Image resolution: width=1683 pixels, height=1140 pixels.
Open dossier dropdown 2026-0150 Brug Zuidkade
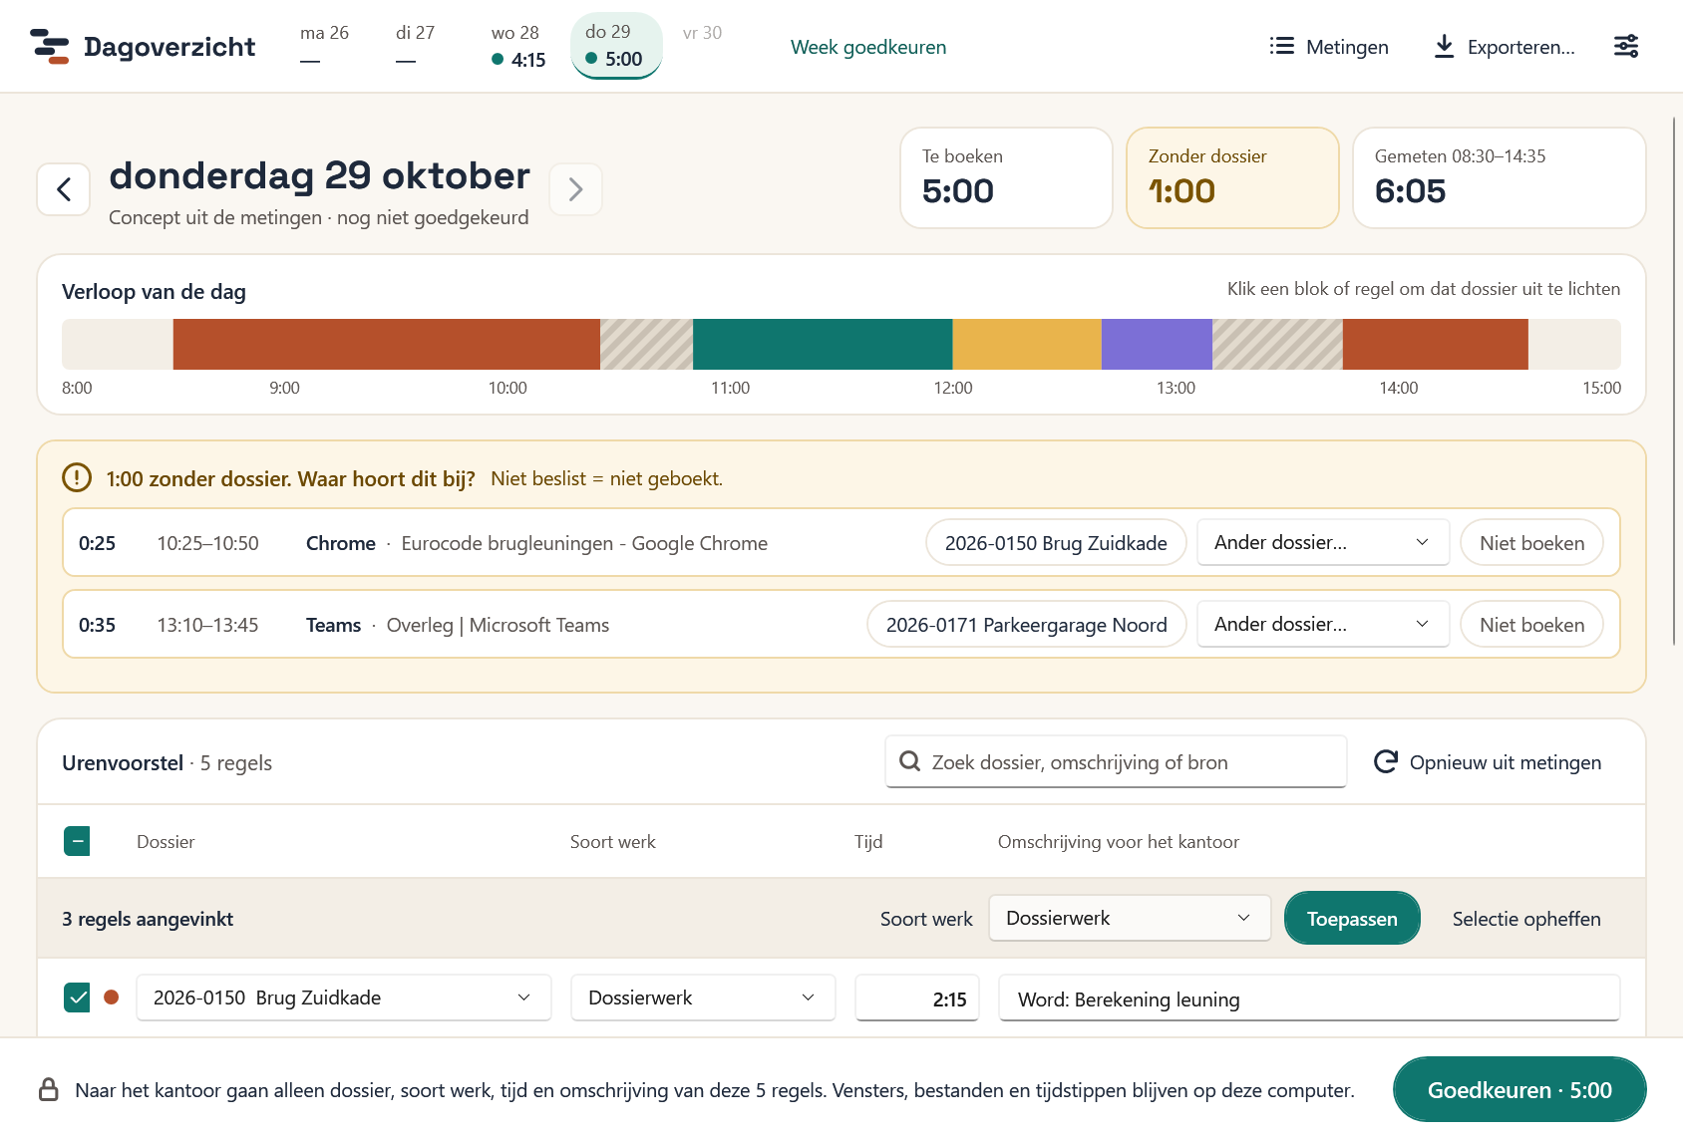coord(344,997)
